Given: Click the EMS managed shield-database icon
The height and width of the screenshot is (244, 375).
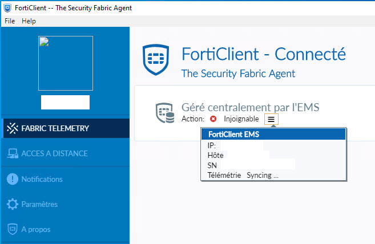Looking at the screenshot, I should [165, 113].
